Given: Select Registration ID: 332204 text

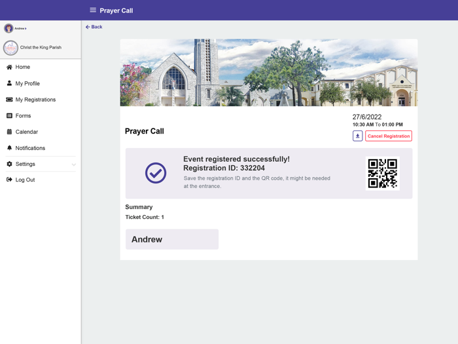Looking at the screenshot, I should [x=224, y=168].
